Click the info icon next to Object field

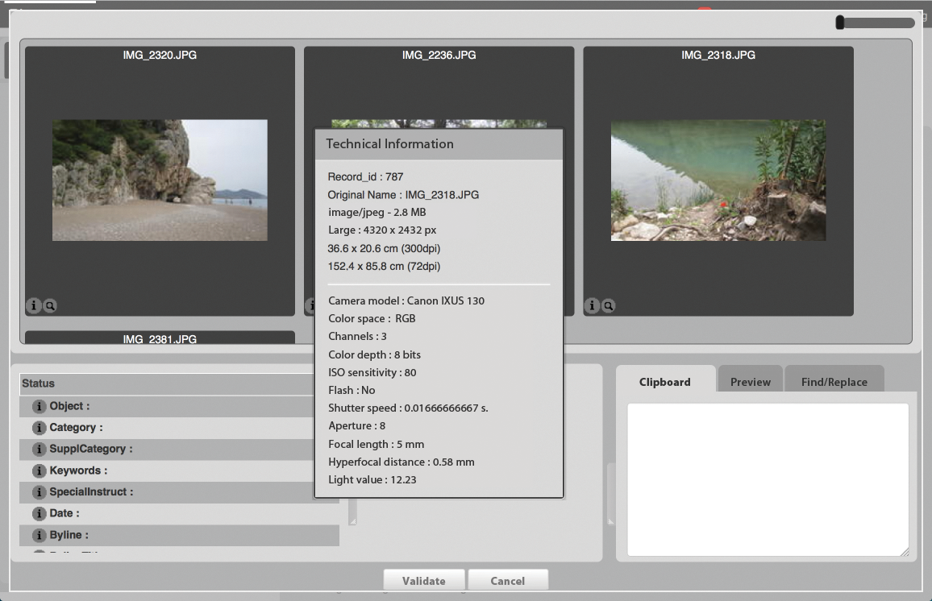[39, 406]
